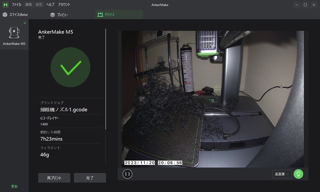The width and height of the screenshot is (320, 192).
Task: Close the AnkerMake window
Action: point(314,5)
